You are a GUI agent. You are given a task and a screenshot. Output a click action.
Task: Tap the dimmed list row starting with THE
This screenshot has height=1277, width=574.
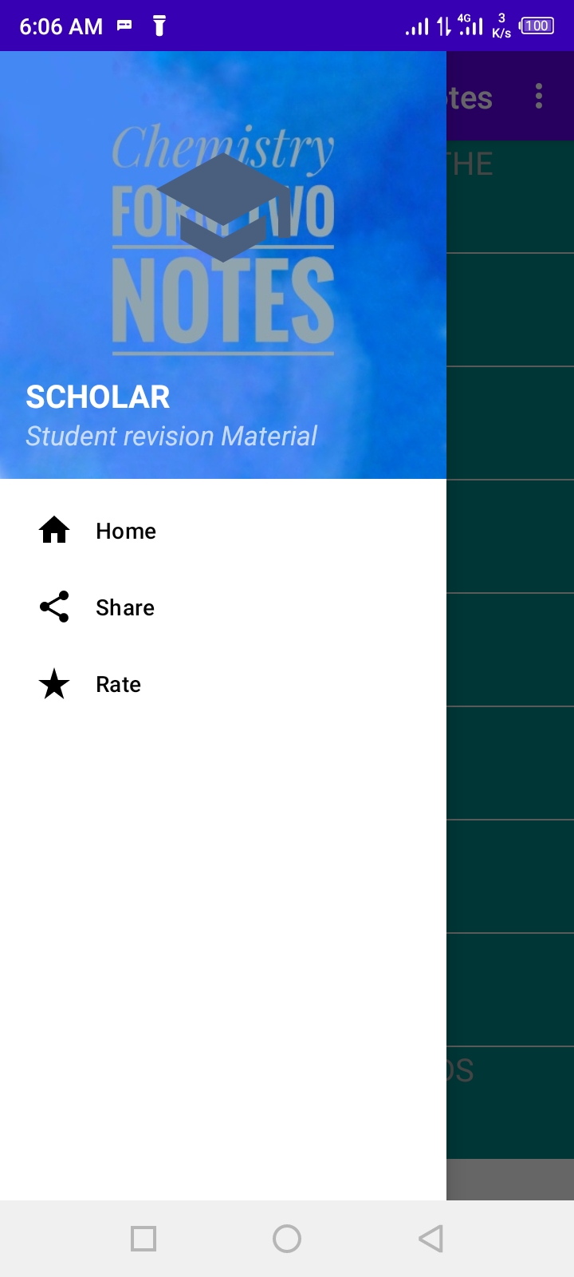pos(510,197)
